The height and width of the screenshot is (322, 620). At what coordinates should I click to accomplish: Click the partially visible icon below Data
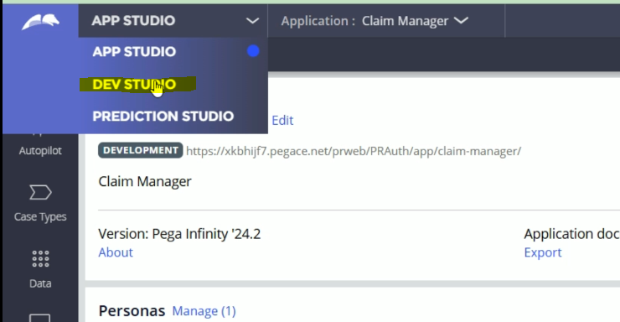coord(40,318)
